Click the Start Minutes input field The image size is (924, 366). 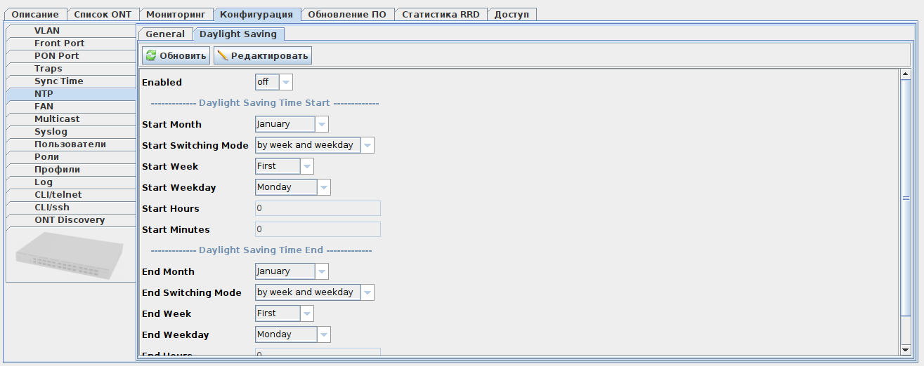tap(318, 229)
